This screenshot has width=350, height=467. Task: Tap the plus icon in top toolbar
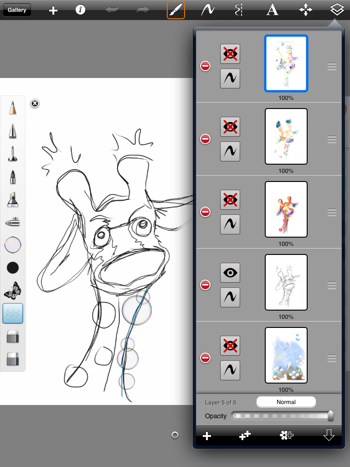[53, 10]
